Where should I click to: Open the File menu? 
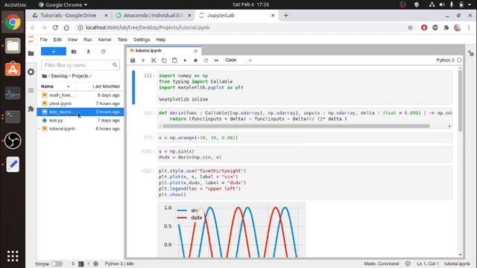[x=43, y=39]
